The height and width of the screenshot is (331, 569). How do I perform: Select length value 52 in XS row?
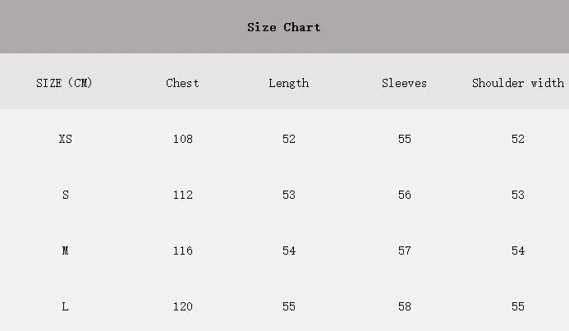[x=289, y=139]
